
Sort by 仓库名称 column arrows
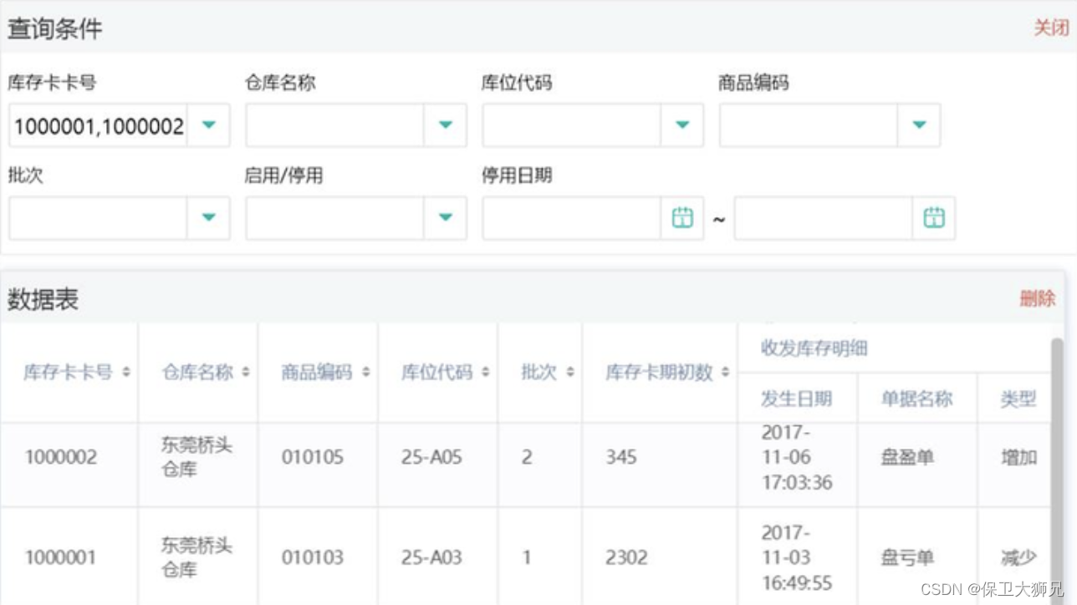[x=246, y=373]
